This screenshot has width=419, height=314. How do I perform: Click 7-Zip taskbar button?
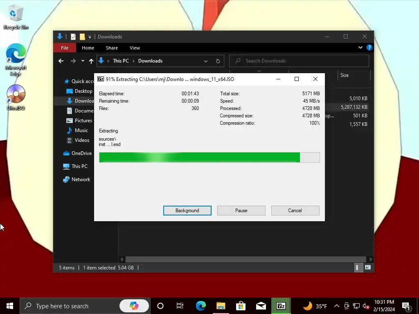tap(281, 306)
